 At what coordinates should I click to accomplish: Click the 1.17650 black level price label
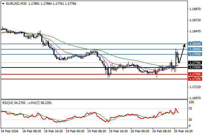point(195,67)
